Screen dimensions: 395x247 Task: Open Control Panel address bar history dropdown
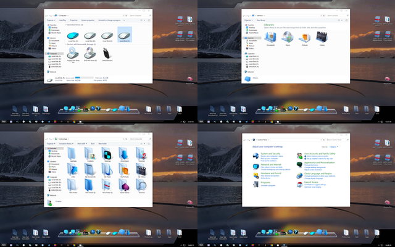click(x=321, y=140)
